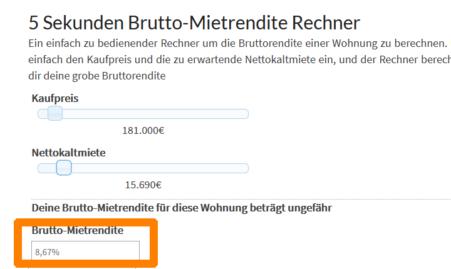The image size is (451, 269).
Task: Click the "5 Sekunden Brutto-Mietrendite Rechner" heading
Action: point(194,23)
